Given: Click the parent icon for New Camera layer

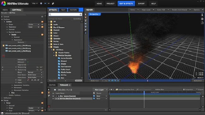Looking at the screenshot, I should [x=94, y=96].
